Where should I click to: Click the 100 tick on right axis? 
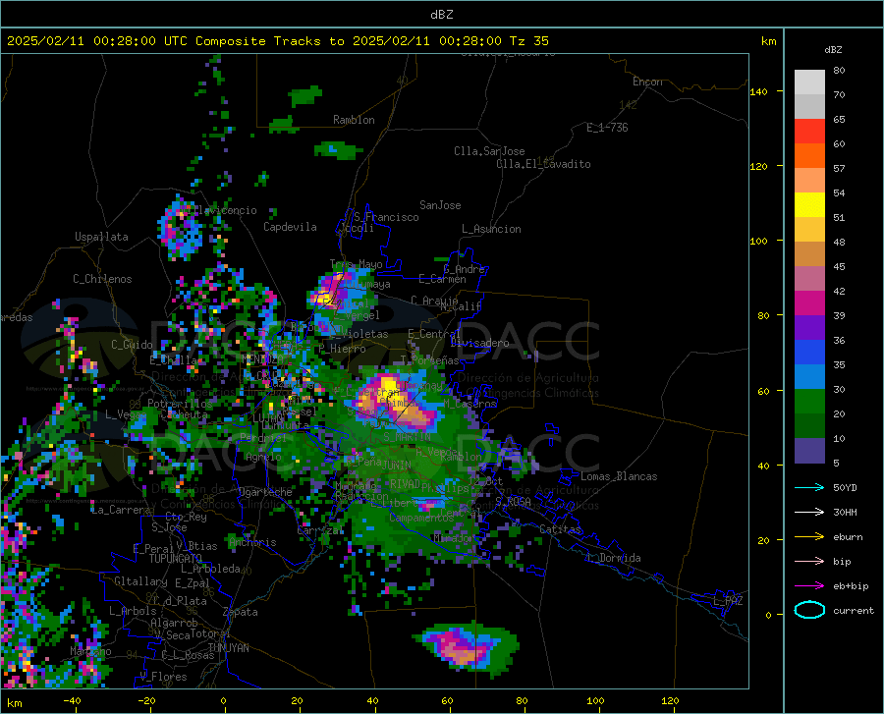pyautogui.click(x=758, y=241)
